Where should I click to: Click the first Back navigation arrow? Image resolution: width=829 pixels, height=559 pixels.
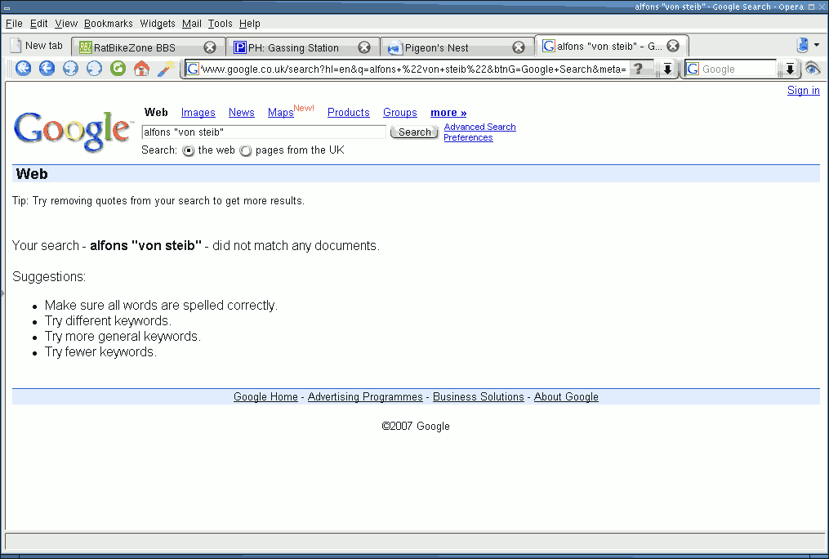pos(23,69)
